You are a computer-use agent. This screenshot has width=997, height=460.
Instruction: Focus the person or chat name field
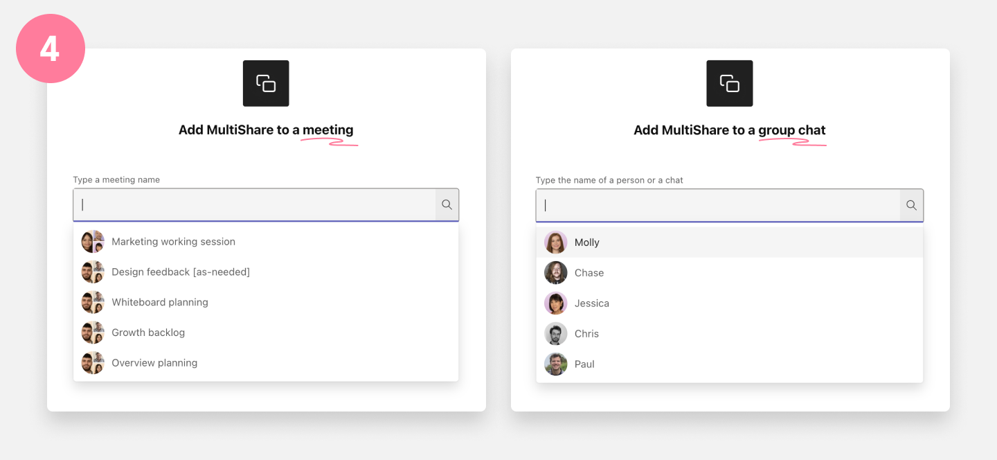[718, 205]
